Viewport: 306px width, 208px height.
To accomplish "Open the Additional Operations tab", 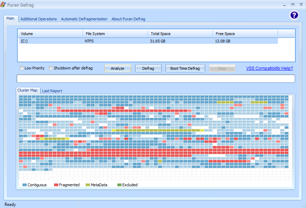I will click(x=39, y=19).
